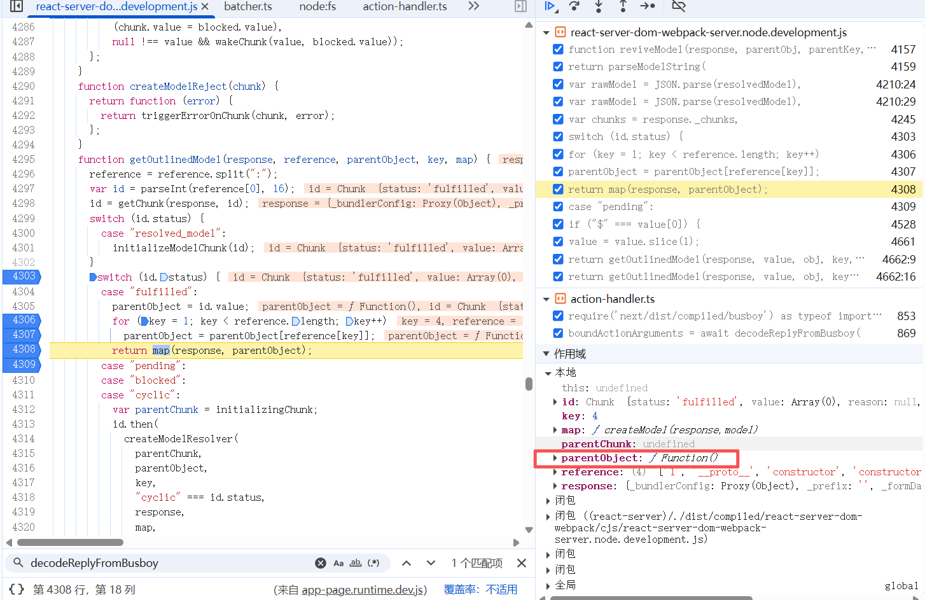Toggle the file navigator sidebar icon
This screenshot has width=925, height=600.
17,6
